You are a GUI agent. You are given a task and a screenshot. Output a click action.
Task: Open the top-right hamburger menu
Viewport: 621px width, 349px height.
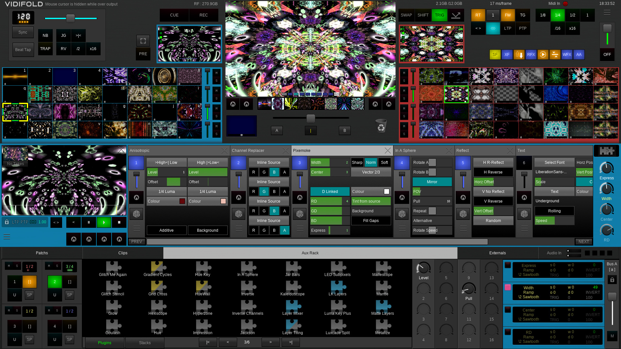point(607,13)
